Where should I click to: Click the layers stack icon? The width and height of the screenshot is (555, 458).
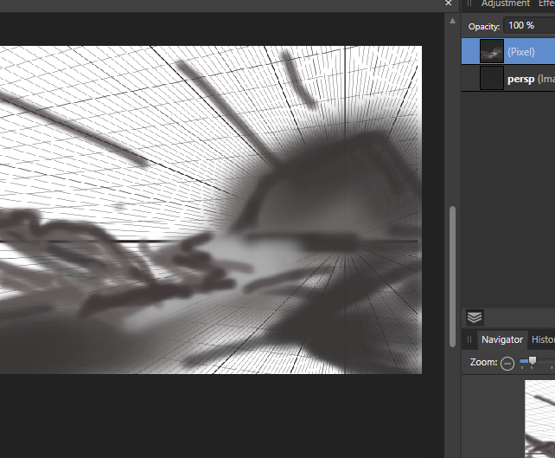475,317
